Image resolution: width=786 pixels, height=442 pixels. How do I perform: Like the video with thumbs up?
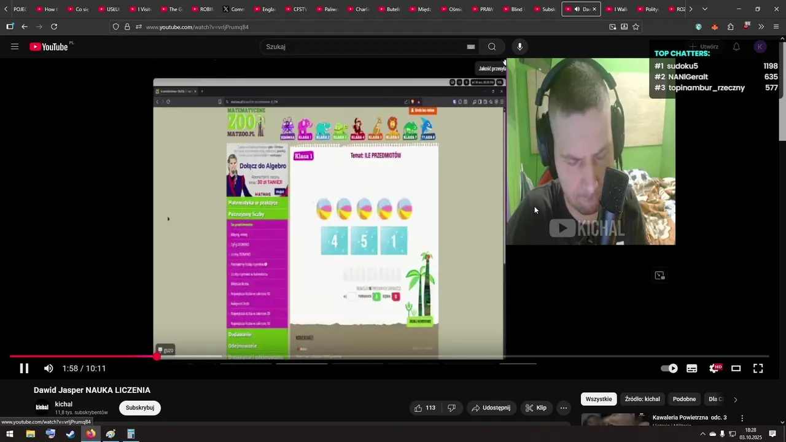click(425, 408)
